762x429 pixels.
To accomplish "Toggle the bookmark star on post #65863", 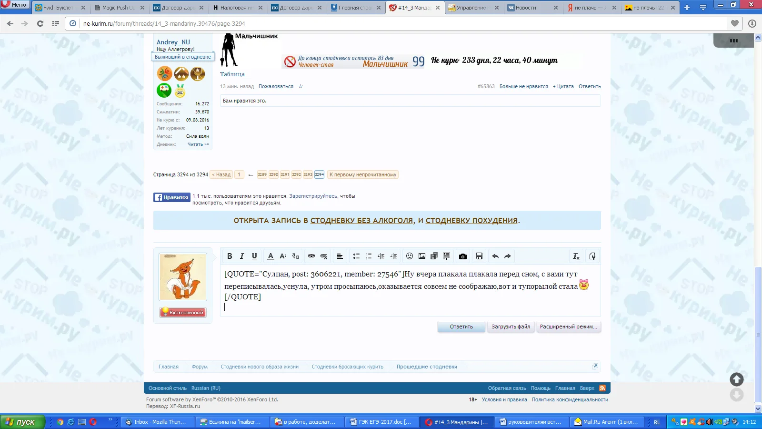I will tap(301, 86).
